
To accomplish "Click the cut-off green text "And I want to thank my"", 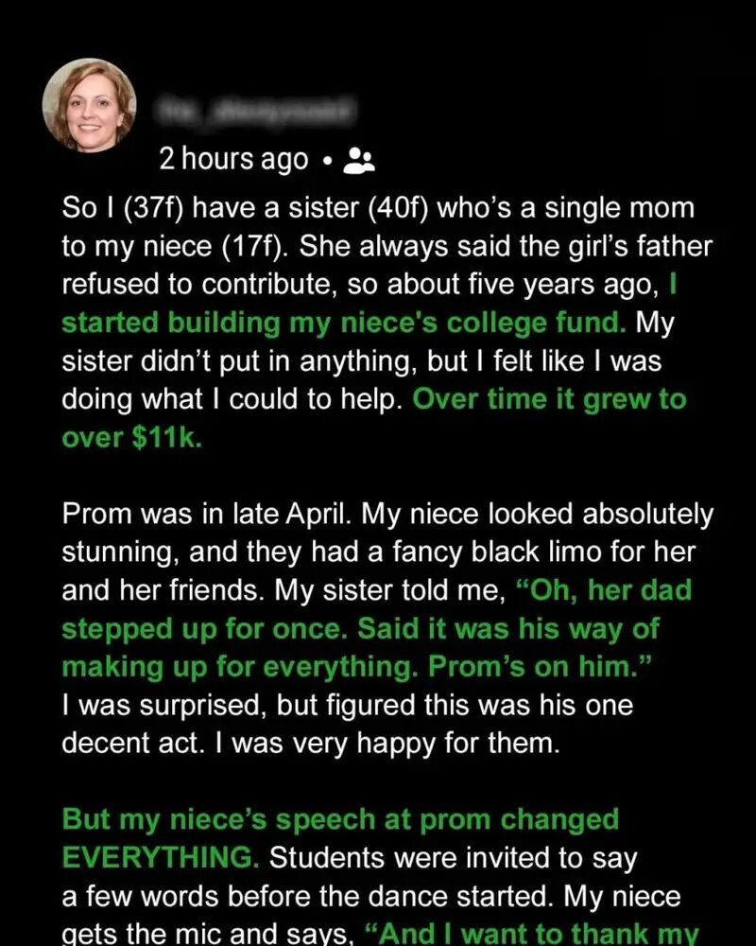I will point(556,933).
